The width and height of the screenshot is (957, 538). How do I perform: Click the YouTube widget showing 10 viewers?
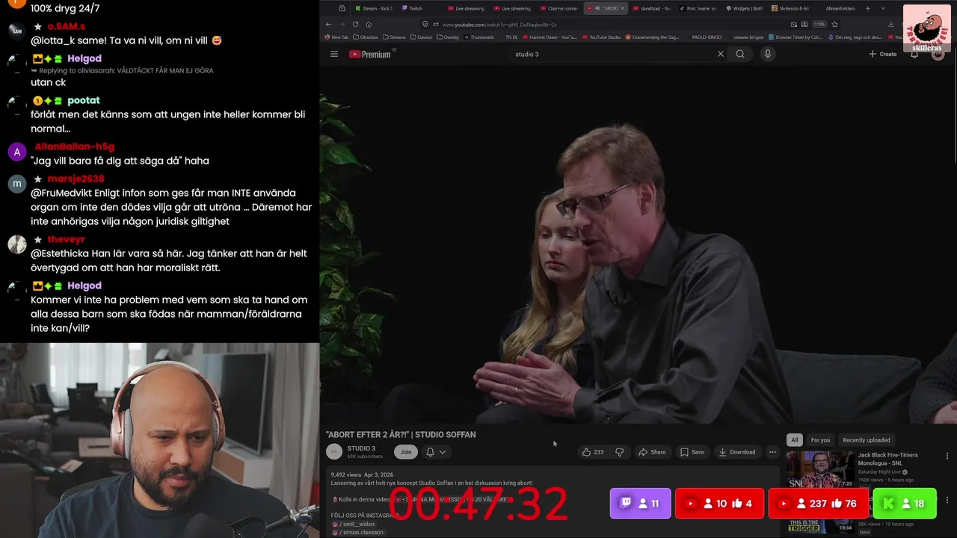click(719, 504)
